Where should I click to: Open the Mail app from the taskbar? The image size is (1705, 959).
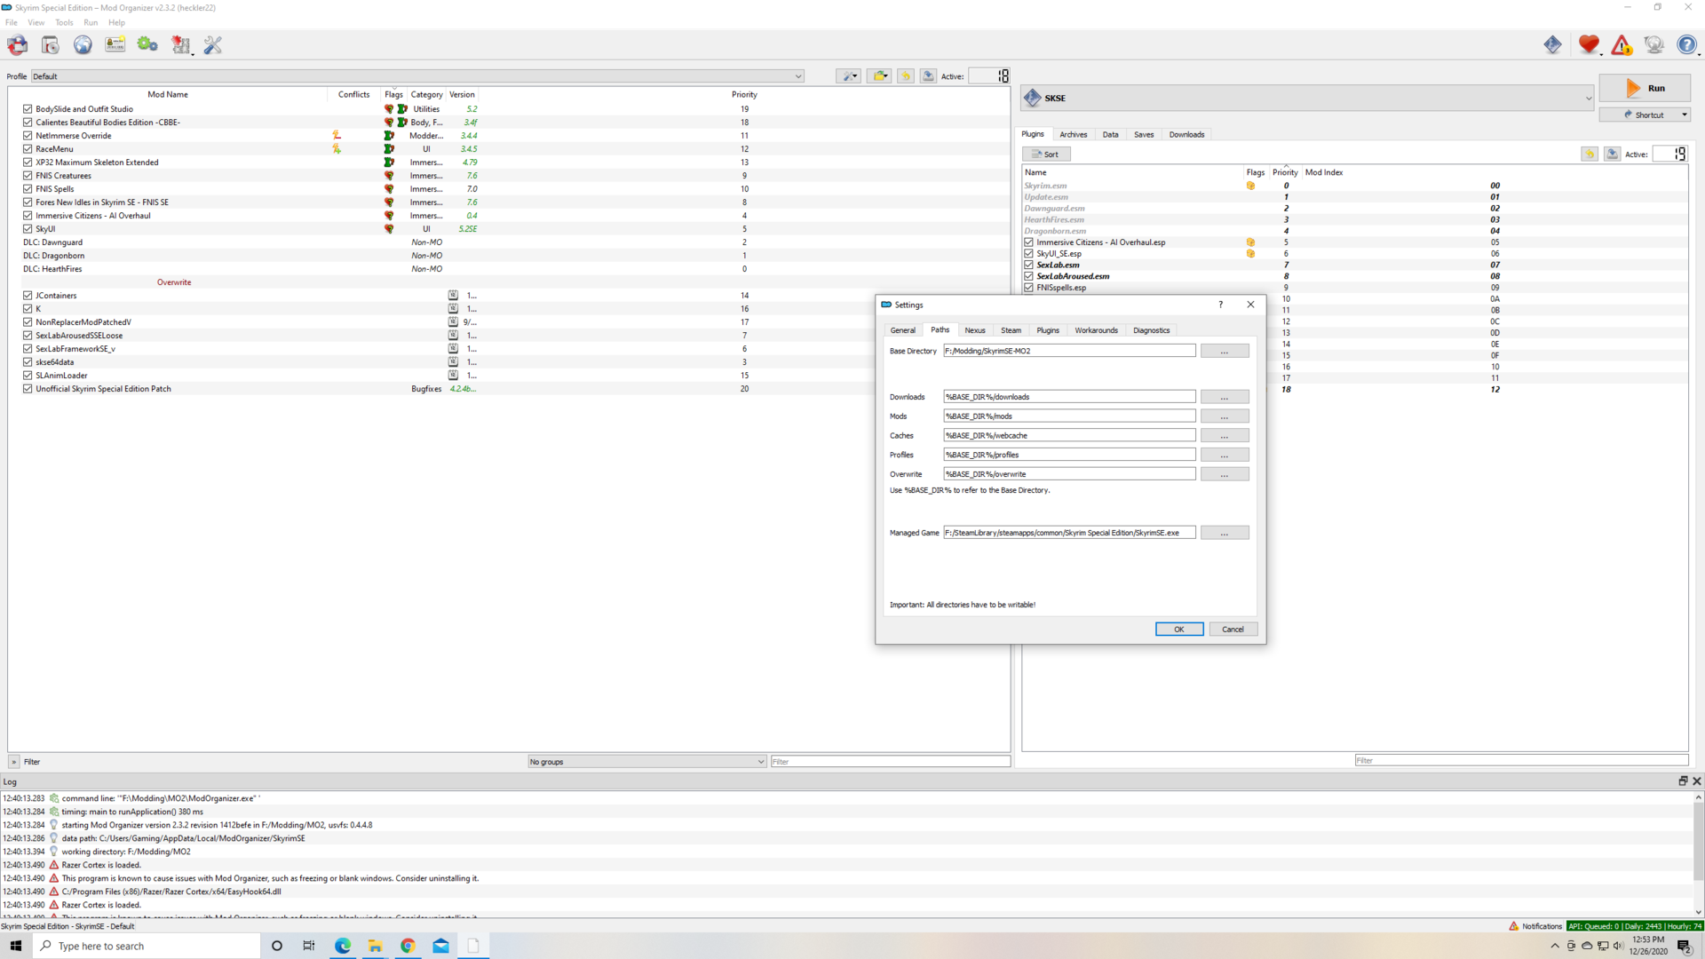(x=440, y=946)
